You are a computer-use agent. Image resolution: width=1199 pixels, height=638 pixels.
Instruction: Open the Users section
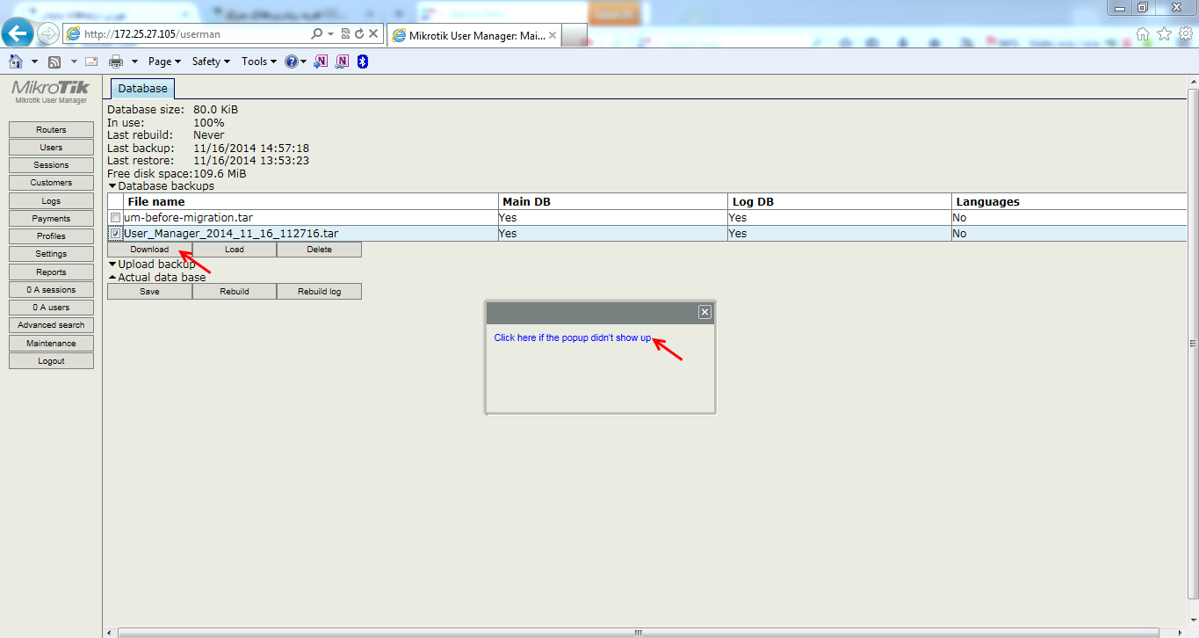51,147
